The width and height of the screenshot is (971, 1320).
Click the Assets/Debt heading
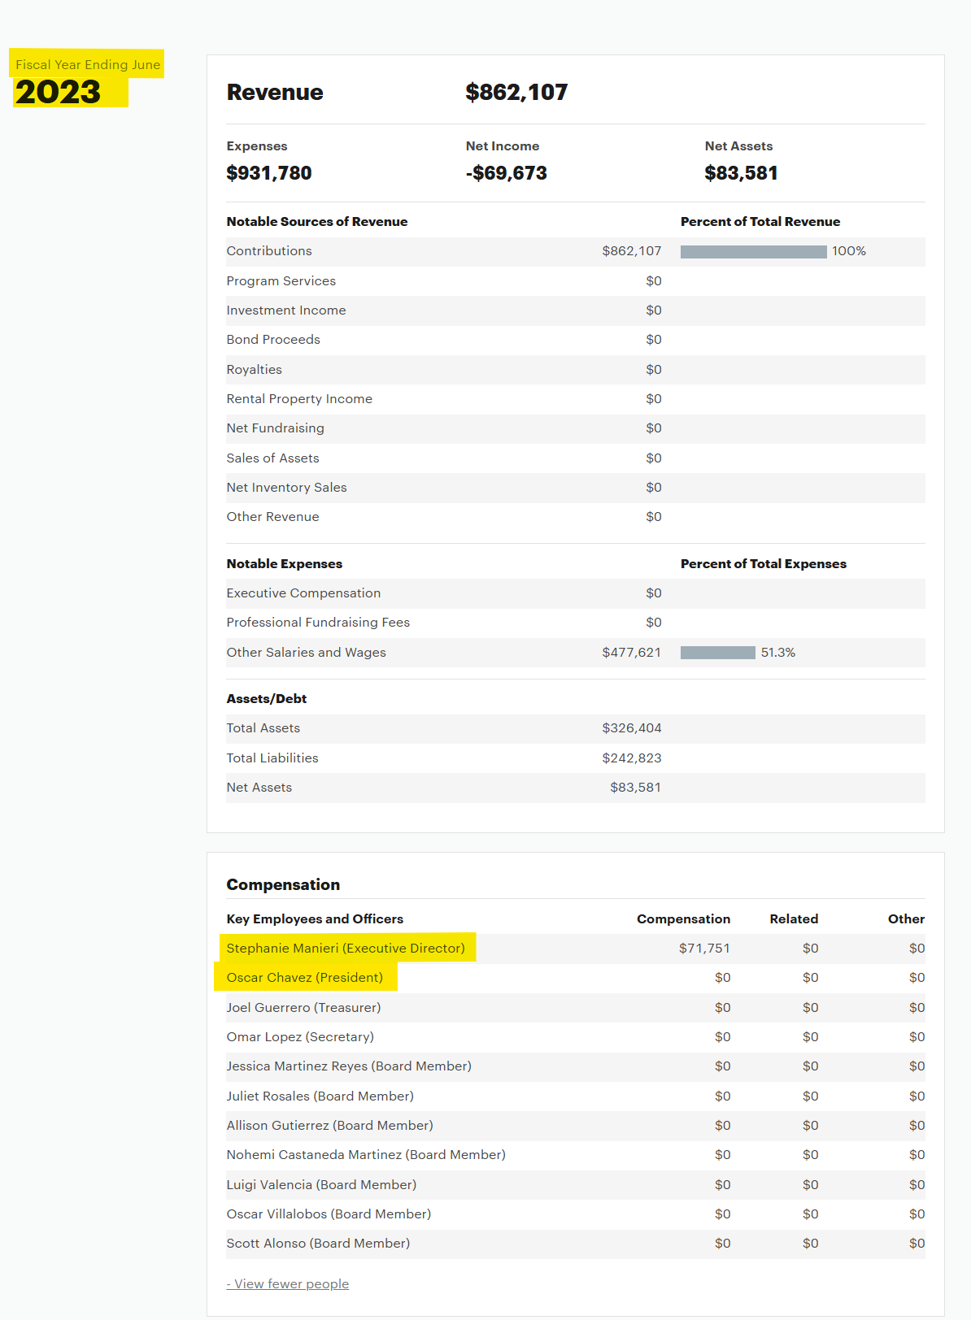(267, 698)
